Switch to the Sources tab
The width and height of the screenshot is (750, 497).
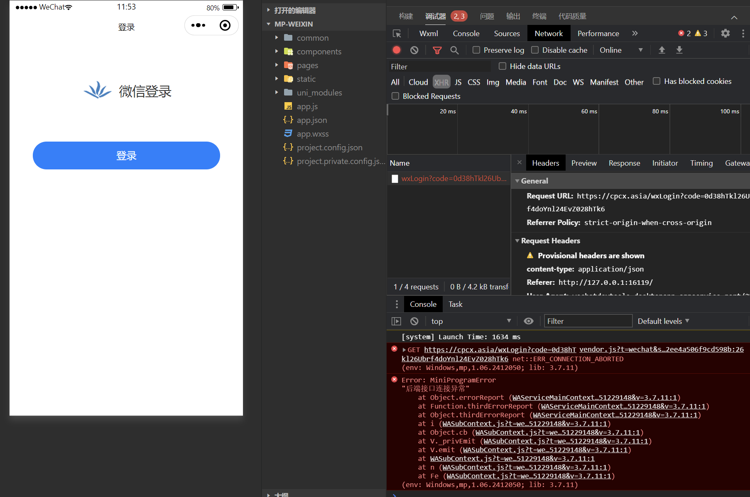pyautogui.click(x=507, y=34)
